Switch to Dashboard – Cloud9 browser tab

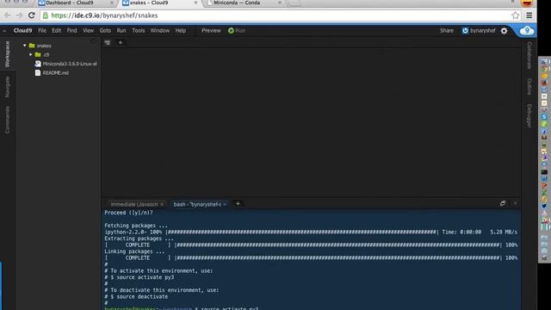click(x=70, y=3)
